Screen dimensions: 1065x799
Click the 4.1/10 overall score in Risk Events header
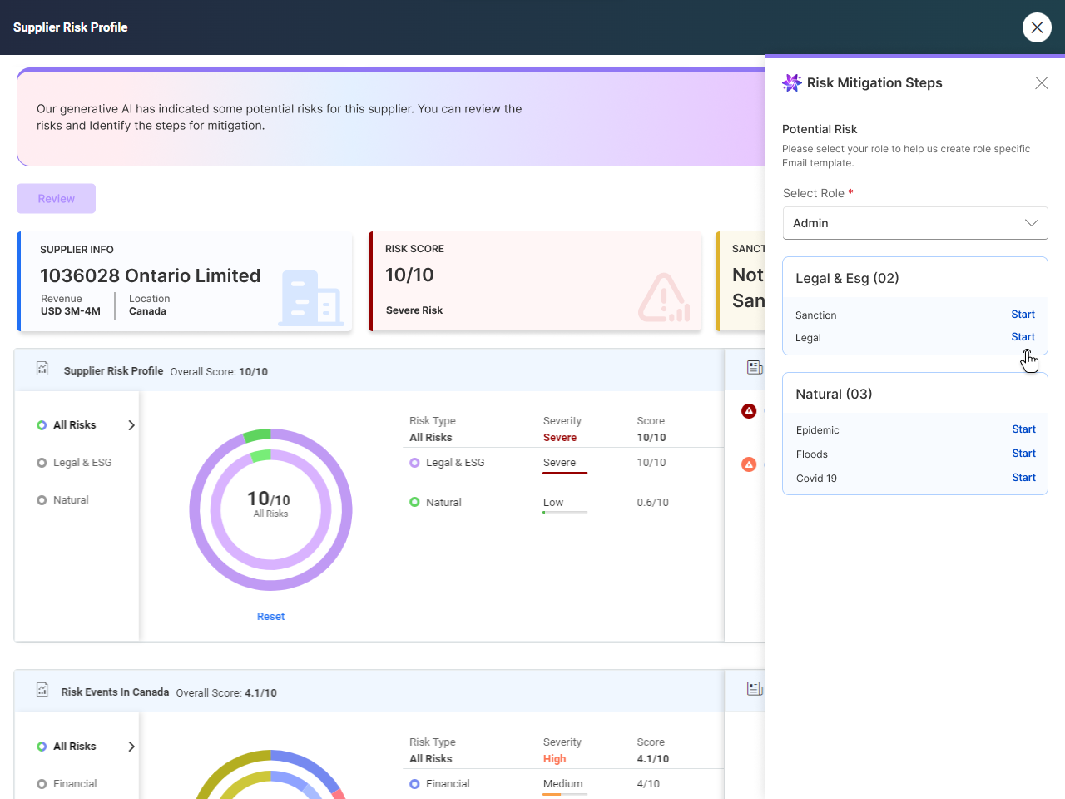(260, 692)
